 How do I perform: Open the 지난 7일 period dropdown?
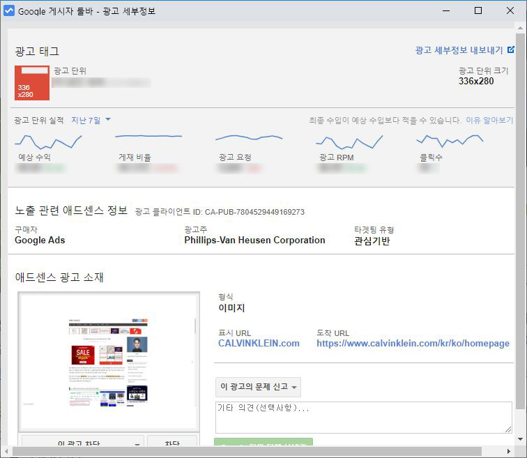(x=91, y=120)
